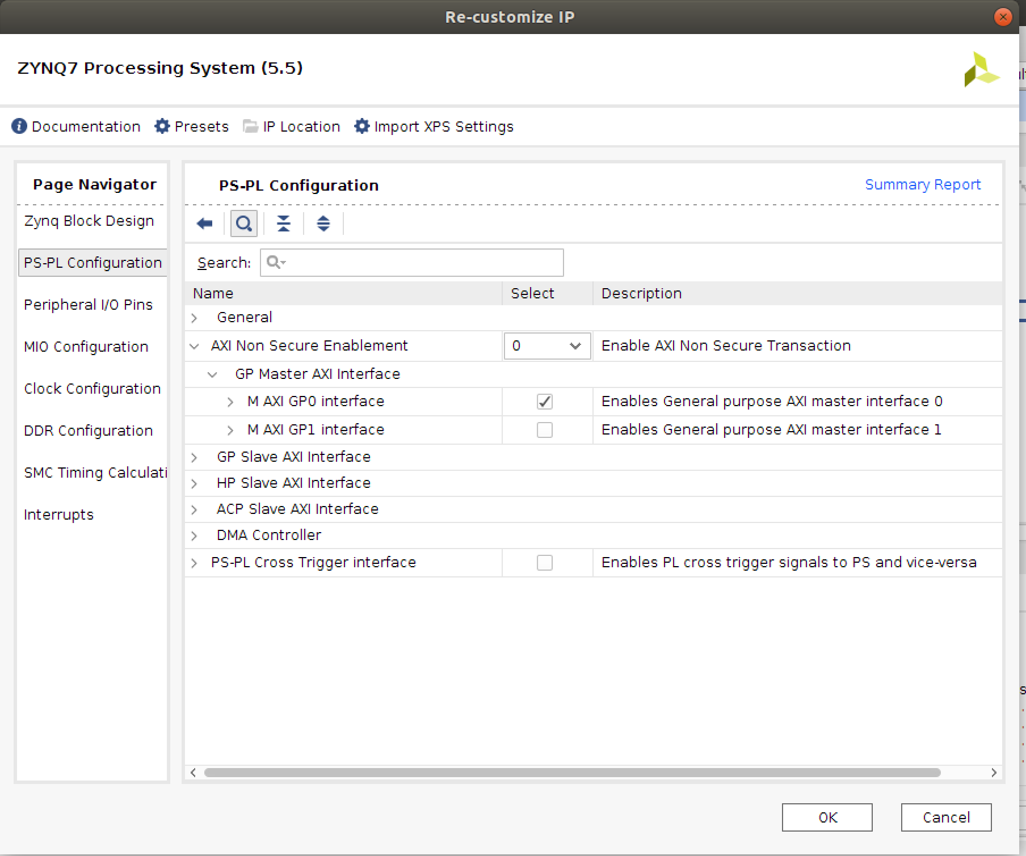
Task: Click the IP Location folder icon
Action: (250, 126)
